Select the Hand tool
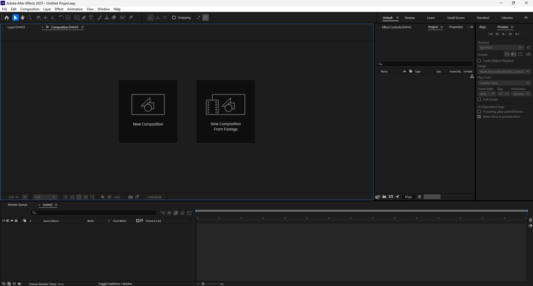Screen dimensions: 533x286 click(x=22, y=18)
